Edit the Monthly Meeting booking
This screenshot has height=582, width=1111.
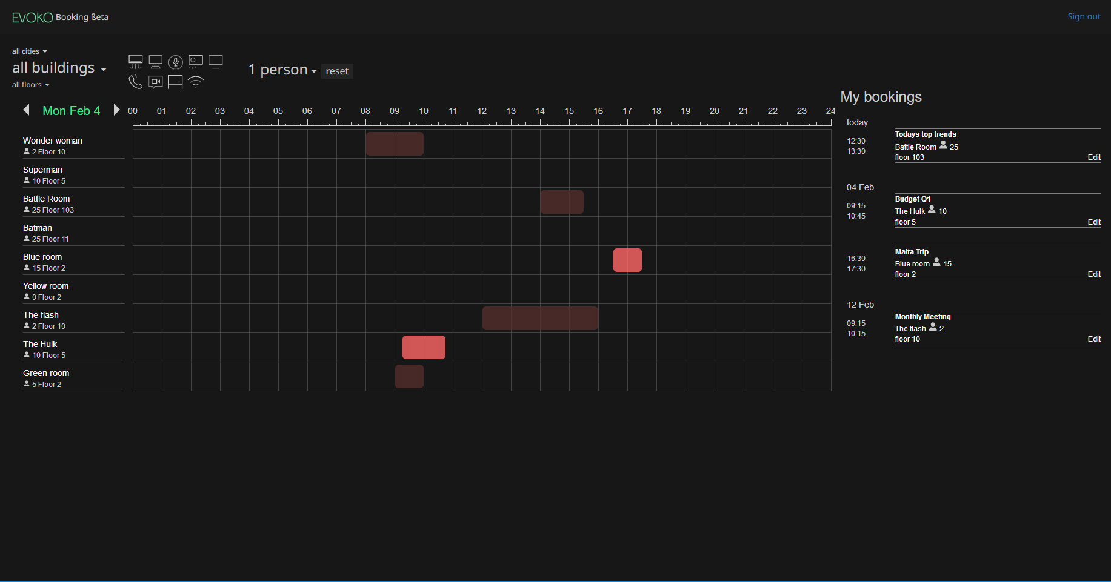[x=1093, y=339]
